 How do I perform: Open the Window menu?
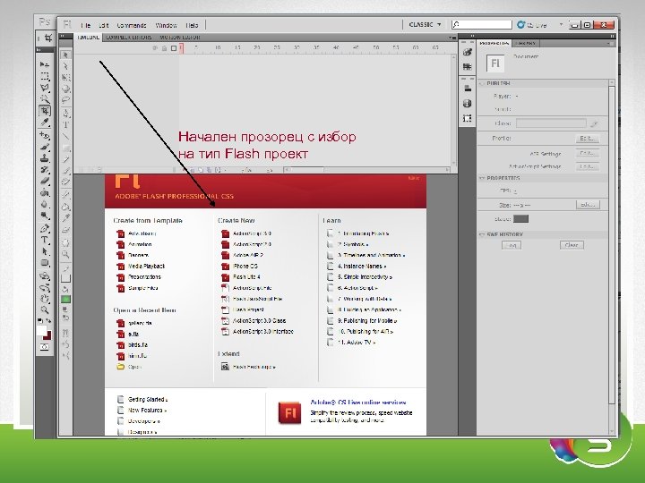point(167,25)
